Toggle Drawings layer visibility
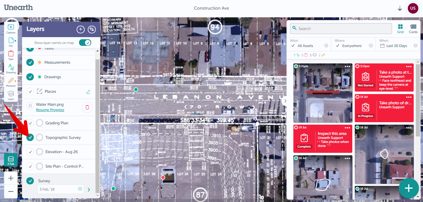 point(30,77)
